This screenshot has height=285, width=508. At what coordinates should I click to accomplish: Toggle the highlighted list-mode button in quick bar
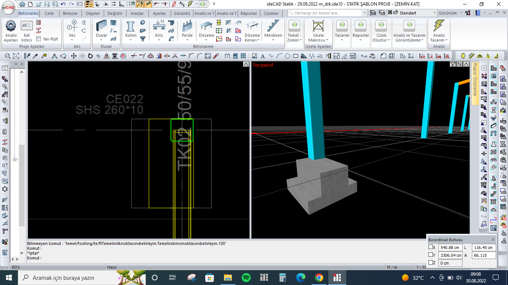(89, 4)
